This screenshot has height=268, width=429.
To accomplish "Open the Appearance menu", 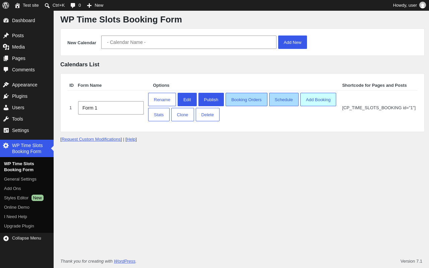I will coord(24,85).
